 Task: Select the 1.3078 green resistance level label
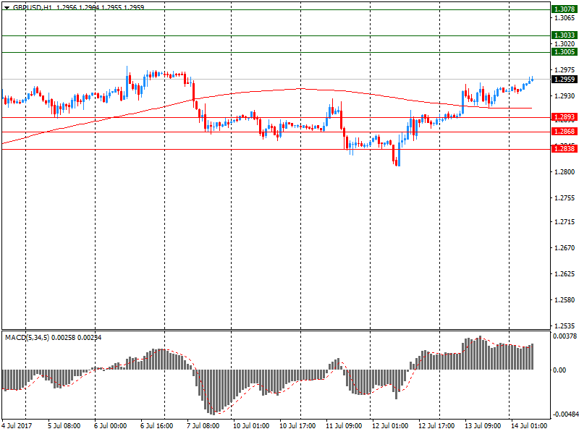[564, 9]
